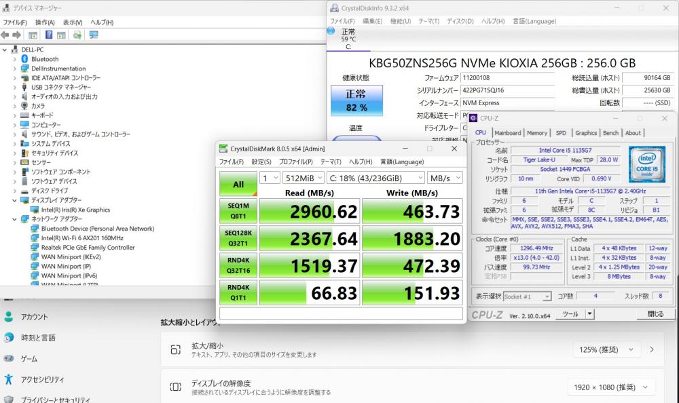Open the 1920 × 1080 resolution dropdown
679x403 pixels.
coord(611,387)
